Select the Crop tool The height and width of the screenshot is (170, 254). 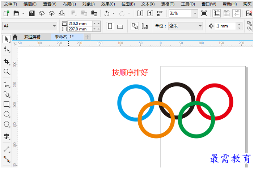coord(7,62)
